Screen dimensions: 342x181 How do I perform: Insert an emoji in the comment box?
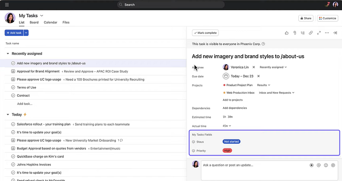coord(326,165)
